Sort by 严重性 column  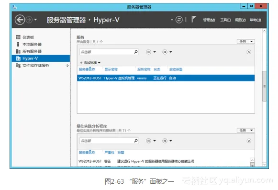click(x=110, y=153)
